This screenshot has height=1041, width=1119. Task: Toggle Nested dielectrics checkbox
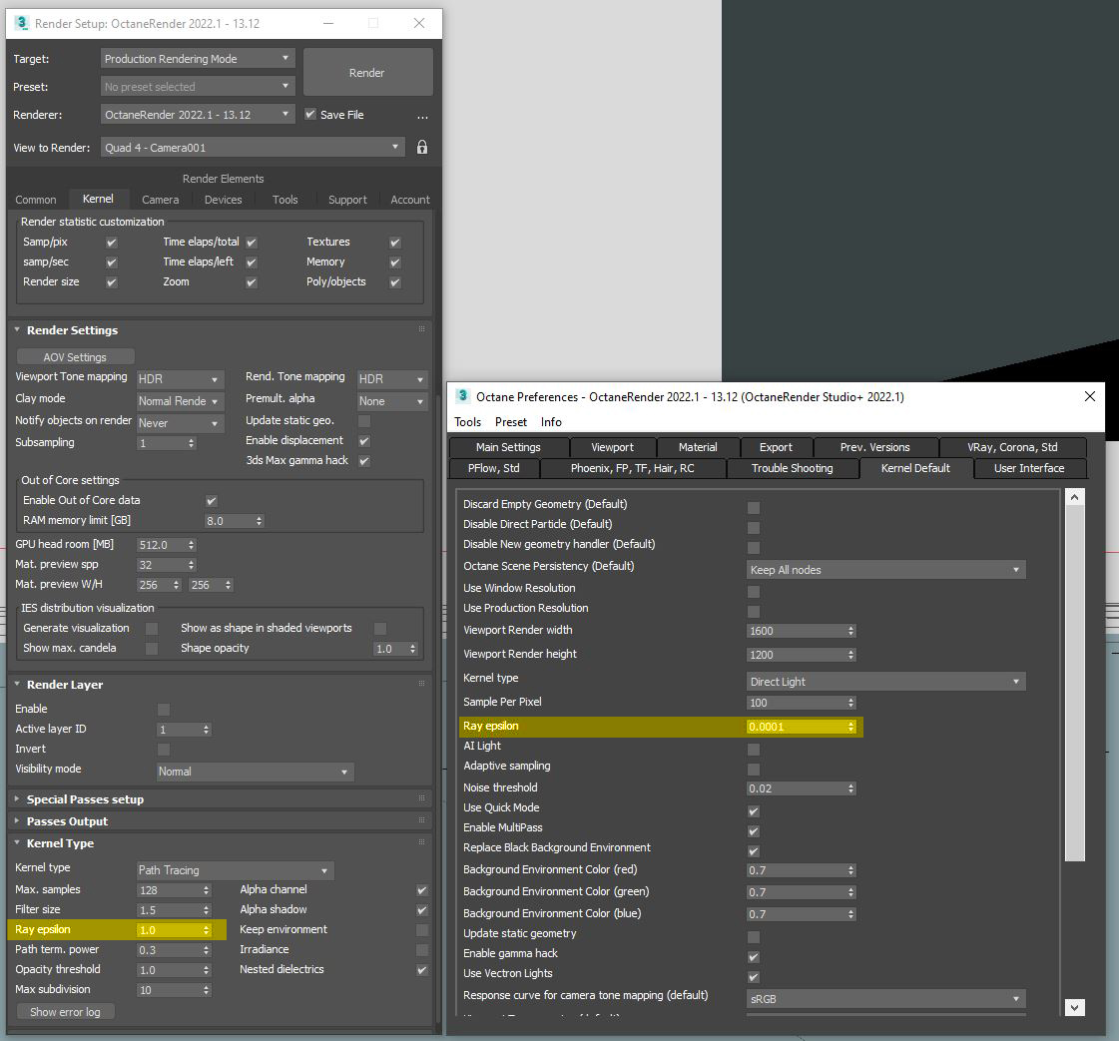tap(422, 970)
